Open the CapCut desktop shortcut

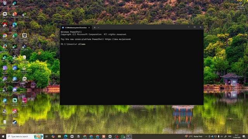[5, 15]
